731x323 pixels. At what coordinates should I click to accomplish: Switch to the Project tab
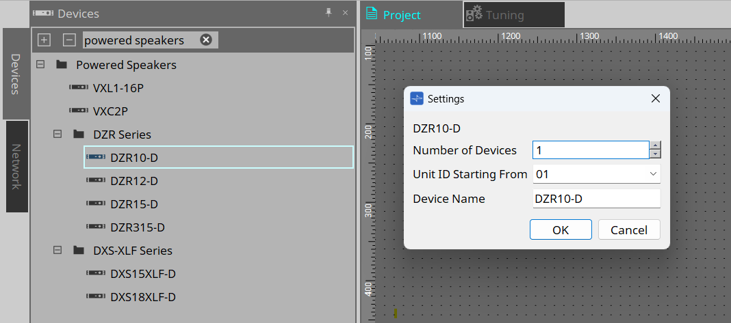coord(411,14)
